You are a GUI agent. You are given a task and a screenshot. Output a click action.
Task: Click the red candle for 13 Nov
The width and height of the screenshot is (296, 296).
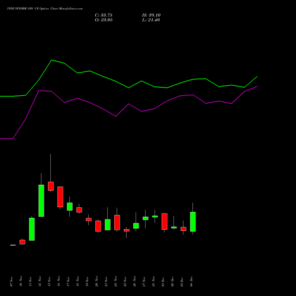click(51, 186)
